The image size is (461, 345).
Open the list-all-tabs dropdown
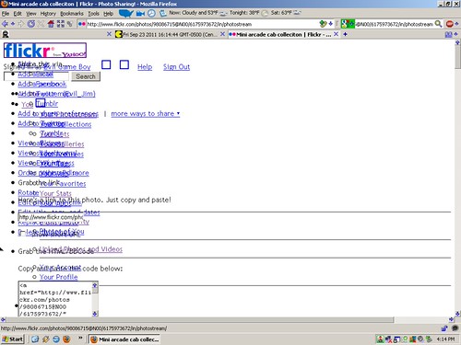(x=455, y=34)
